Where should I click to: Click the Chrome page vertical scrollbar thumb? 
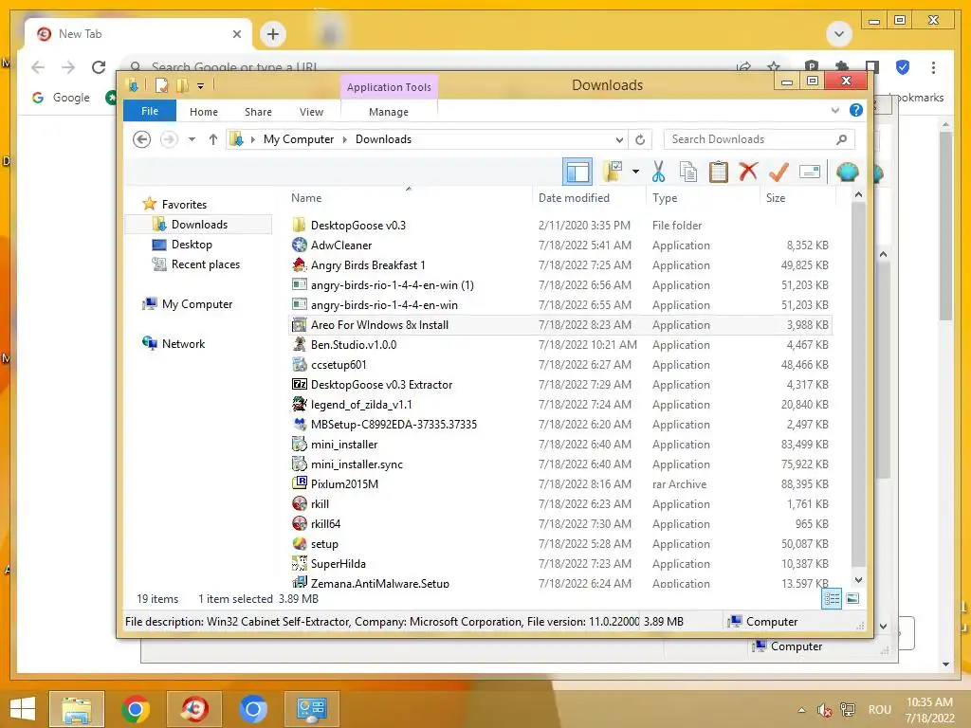click(945, 226)
